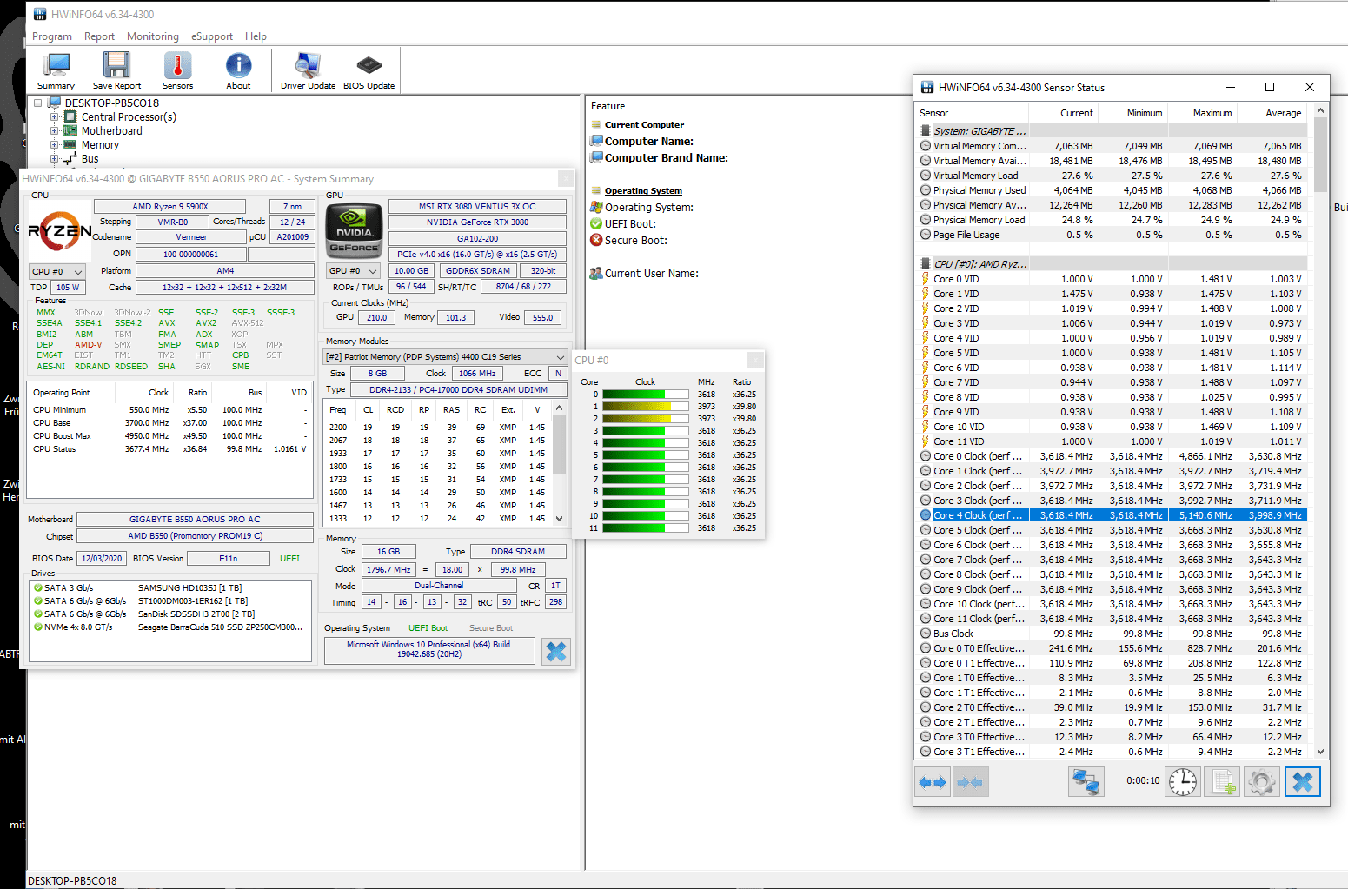
Task: Click the Current Computer heading link
Action: [x=644, y=125]
